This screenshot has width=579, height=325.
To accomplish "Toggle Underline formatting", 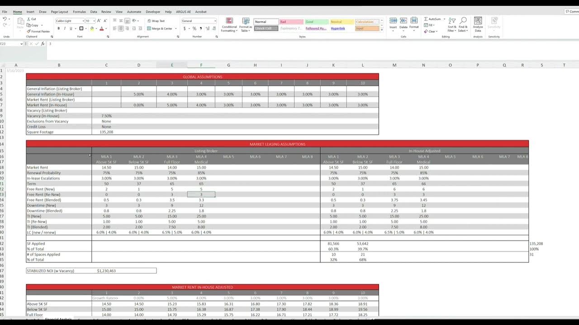I will [70, 28].
